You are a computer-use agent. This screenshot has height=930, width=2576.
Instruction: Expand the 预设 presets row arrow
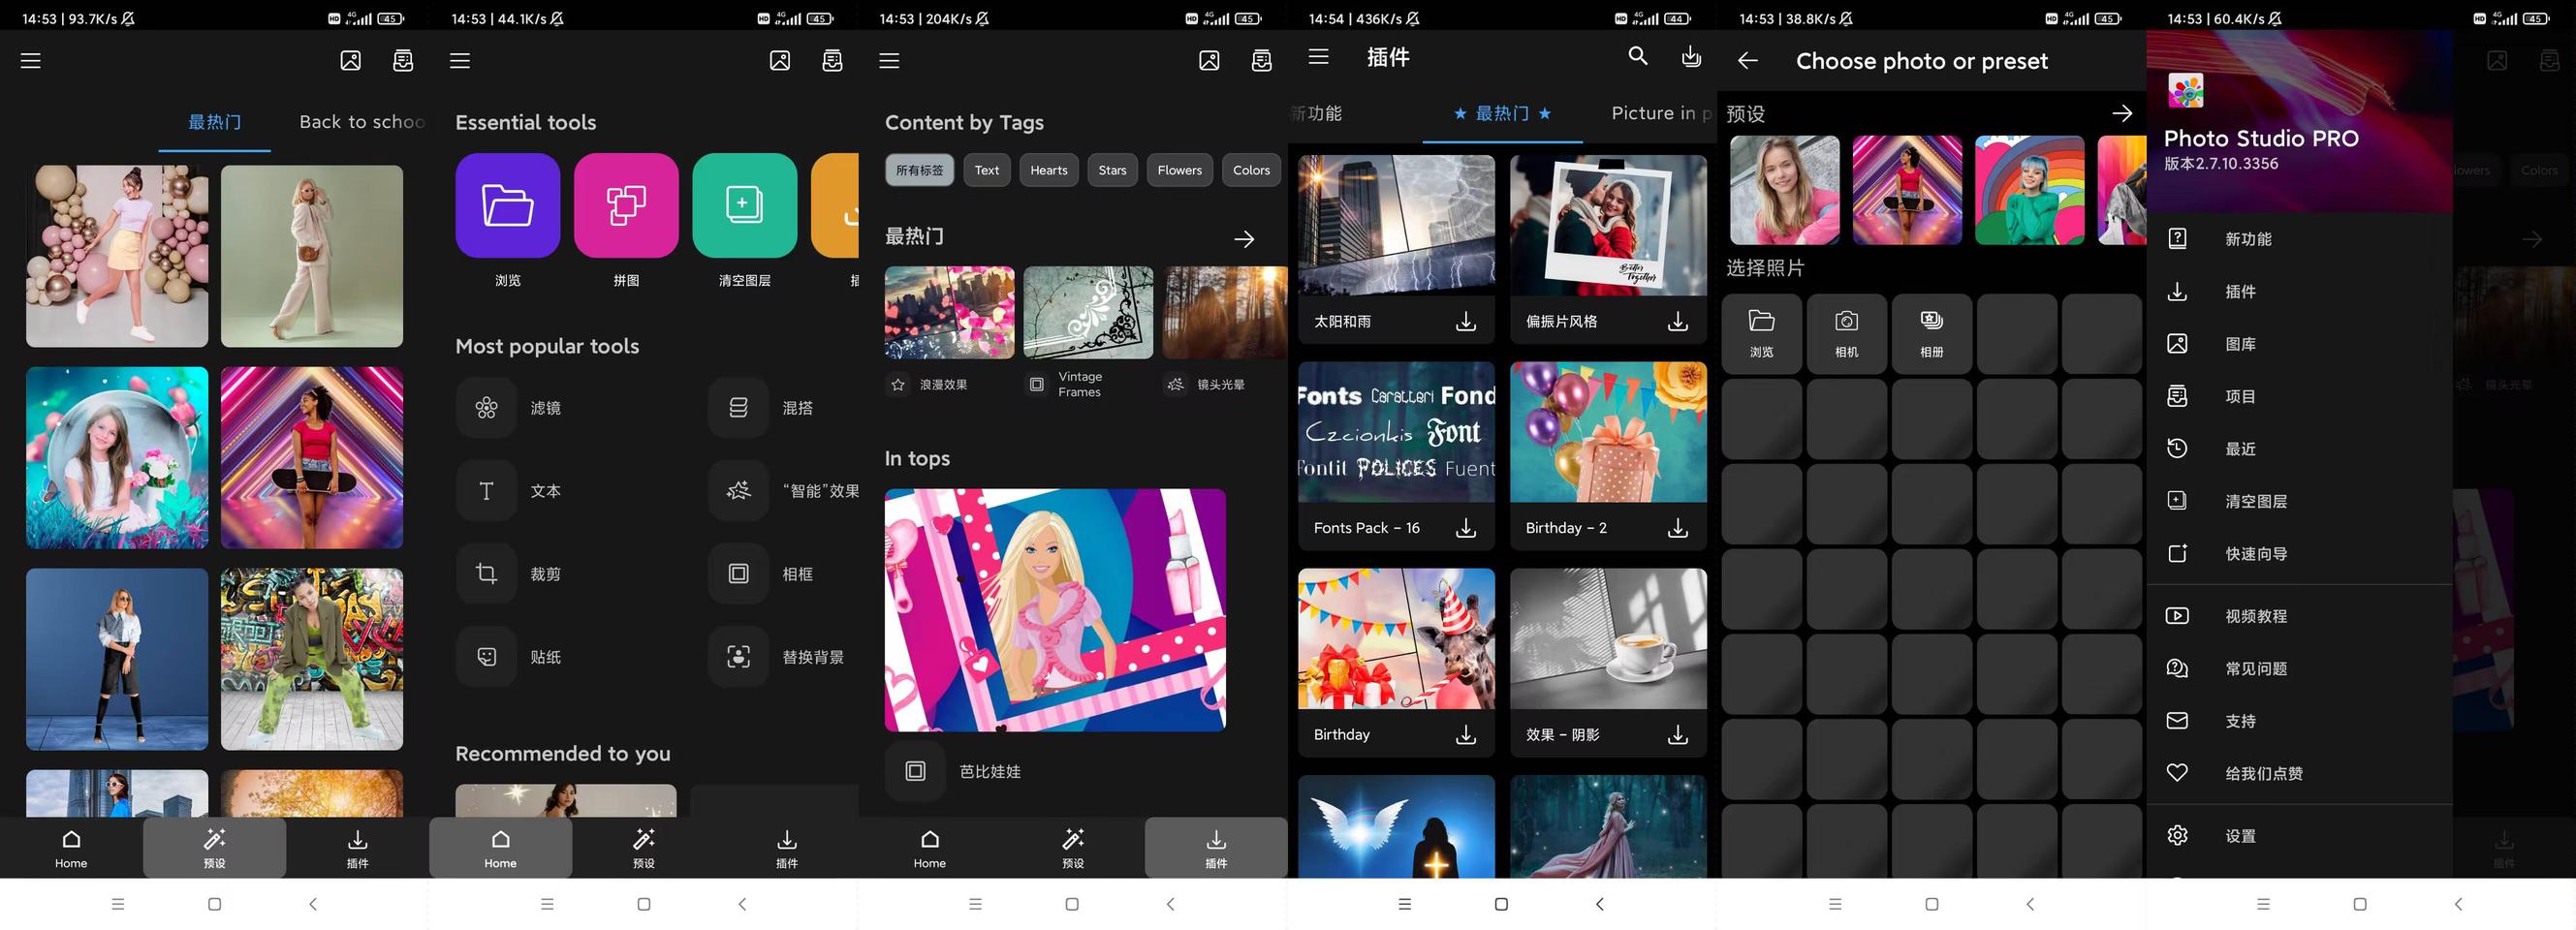(x=2122, y=113)
